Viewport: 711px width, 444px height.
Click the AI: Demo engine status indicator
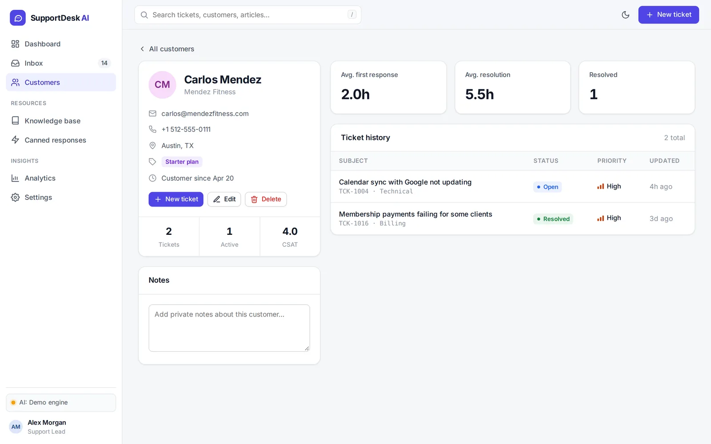tap(61, 403)
